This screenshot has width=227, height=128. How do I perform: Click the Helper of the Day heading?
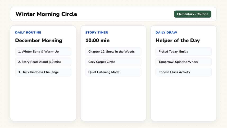pos(178,40)
